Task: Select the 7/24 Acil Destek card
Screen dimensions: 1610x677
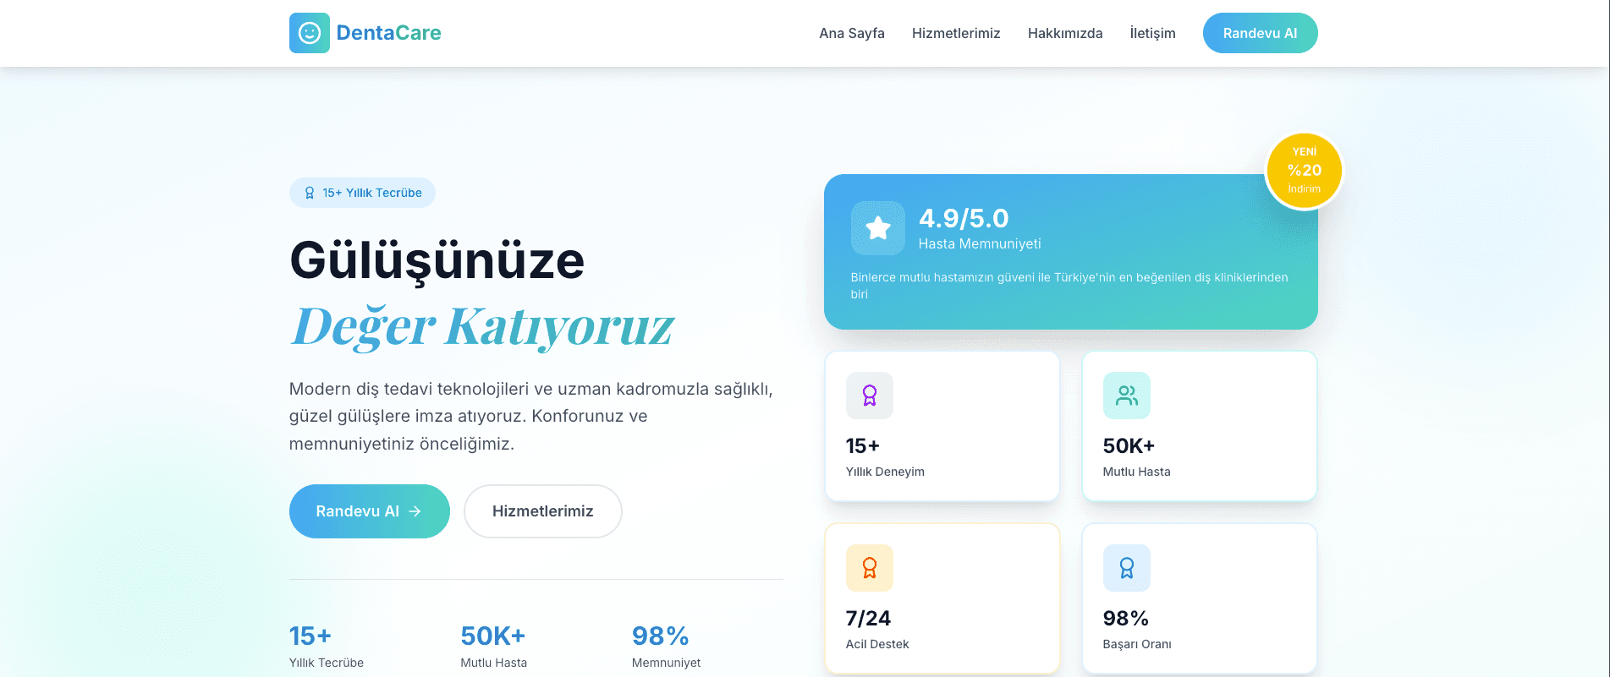Action: 942,598
